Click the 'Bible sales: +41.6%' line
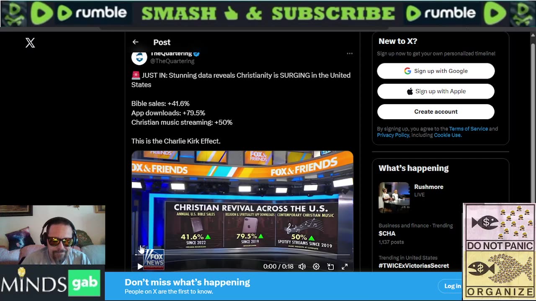The image size is (536, 301). pos(160,104)
